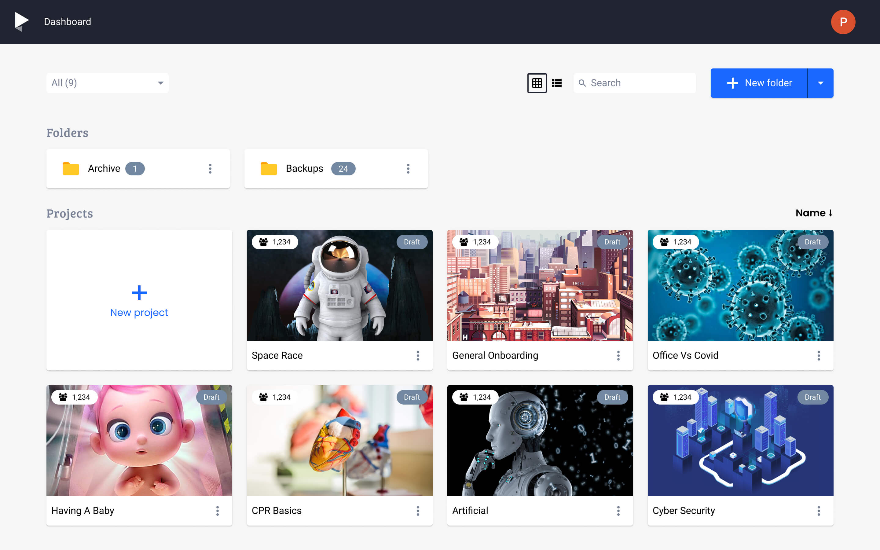Open Having A Baby options menu
The width and height of the screenshot is (880, 550).
[x=218, y=511]
